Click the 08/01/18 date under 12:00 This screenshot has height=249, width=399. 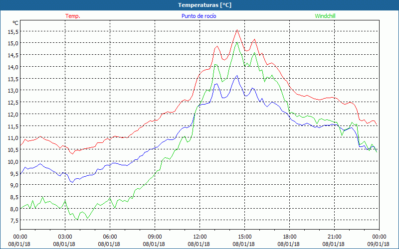coord(199,244)
